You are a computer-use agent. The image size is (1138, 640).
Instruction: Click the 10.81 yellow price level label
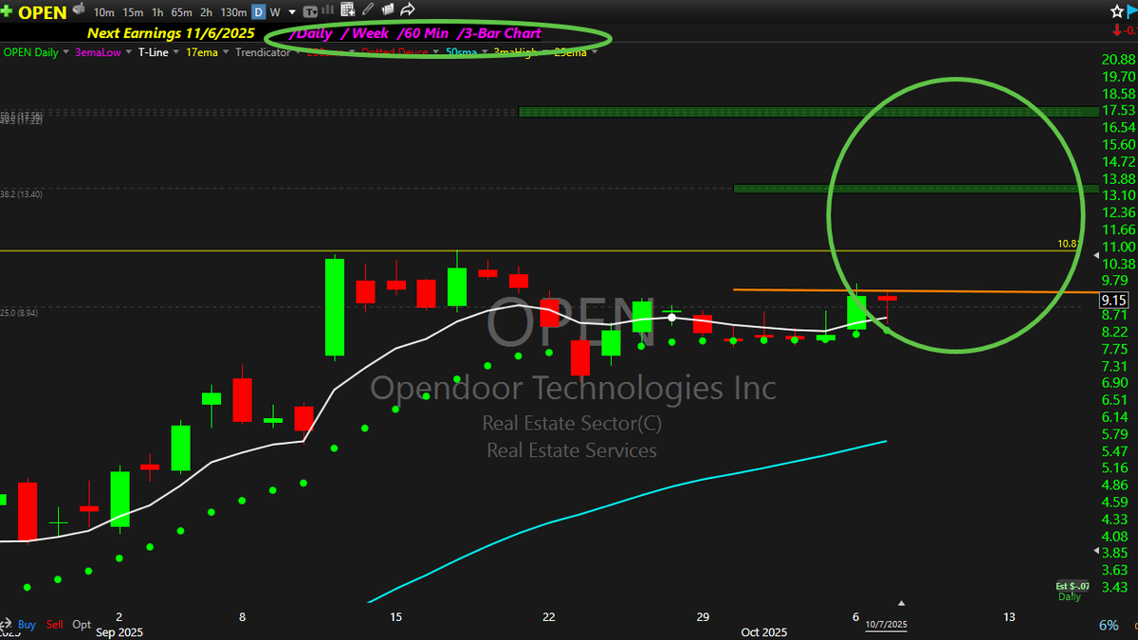tap(1069, 244)
